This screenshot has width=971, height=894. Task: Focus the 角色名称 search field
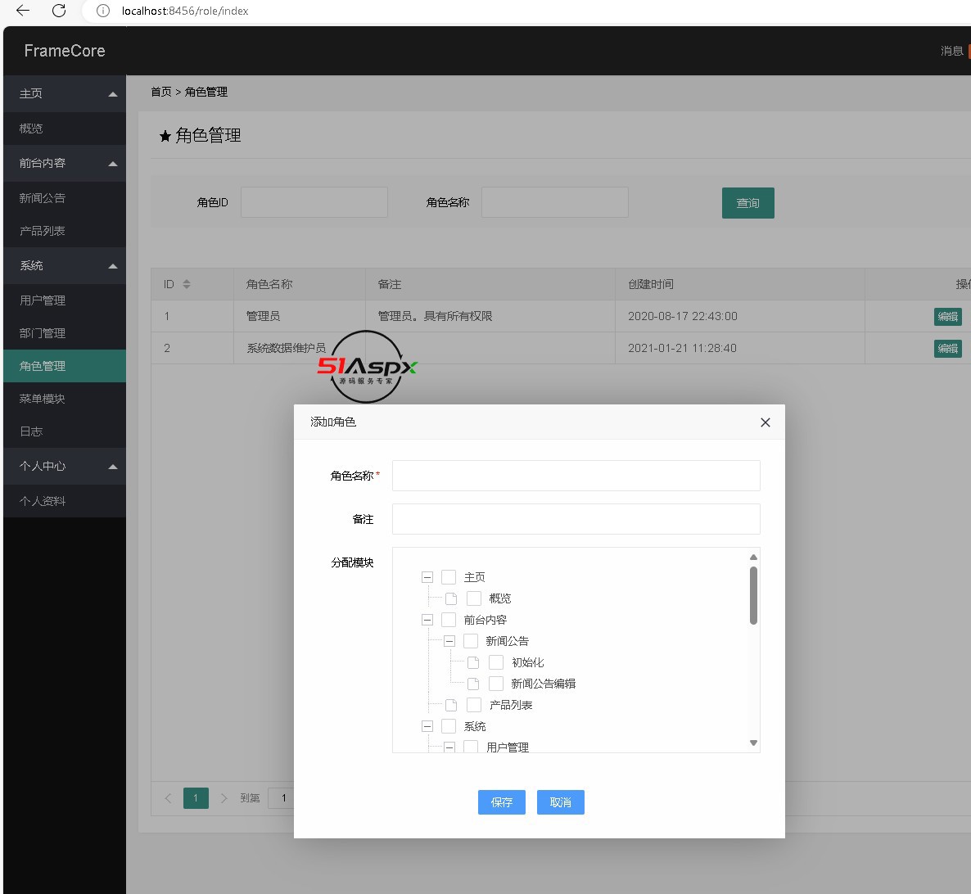click(x=555, y=202)
